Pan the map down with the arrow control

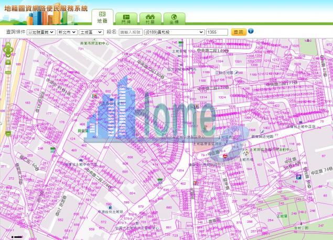click(8, 55)
